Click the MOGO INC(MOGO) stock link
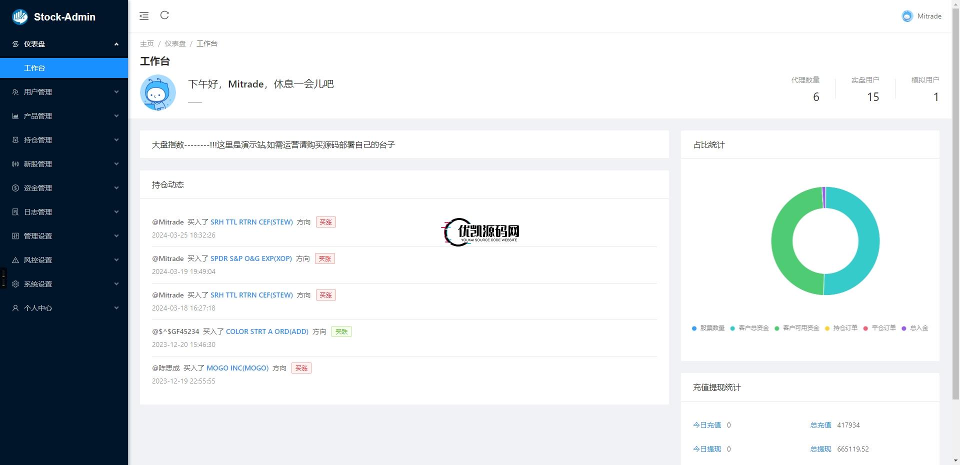Screen dimensions: 960x465 [x=237, y=368]
